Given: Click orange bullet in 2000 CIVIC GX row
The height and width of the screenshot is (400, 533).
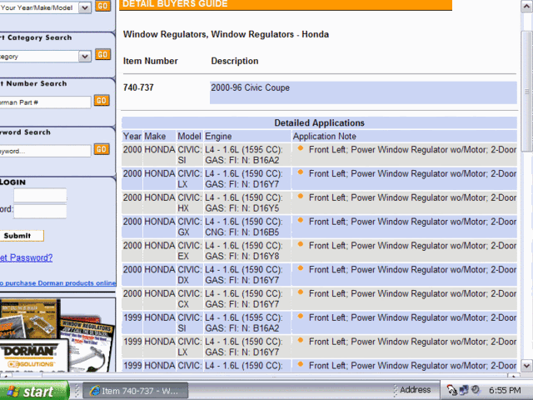Looking at the screenshot, I should click(301, 220).
